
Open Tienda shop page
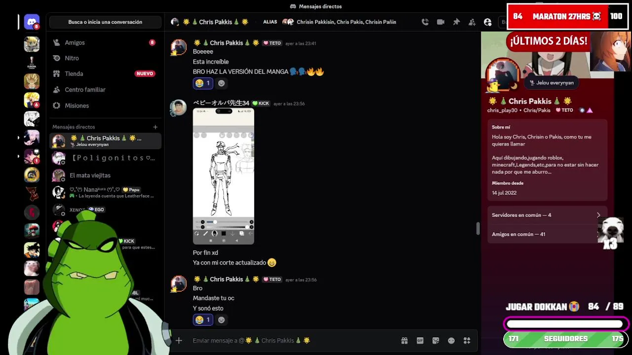pos(105,73)
